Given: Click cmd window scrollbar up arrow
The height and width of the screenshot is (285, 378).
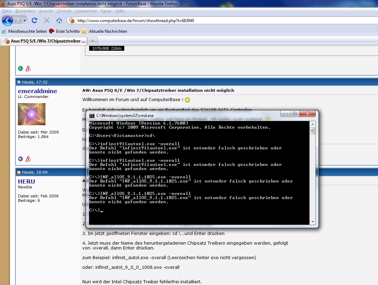Looking at the screenshot, I should tap(313, 124).
